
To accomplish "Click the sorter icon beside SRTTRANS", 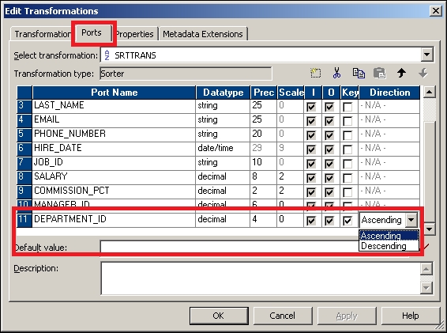I will tap(107, 55).
